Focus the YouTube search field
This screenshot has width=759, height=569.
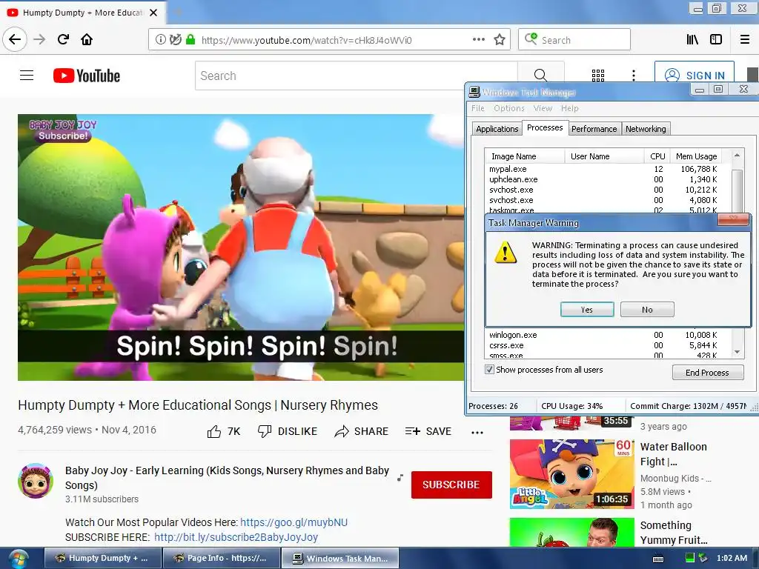point(357,76)
